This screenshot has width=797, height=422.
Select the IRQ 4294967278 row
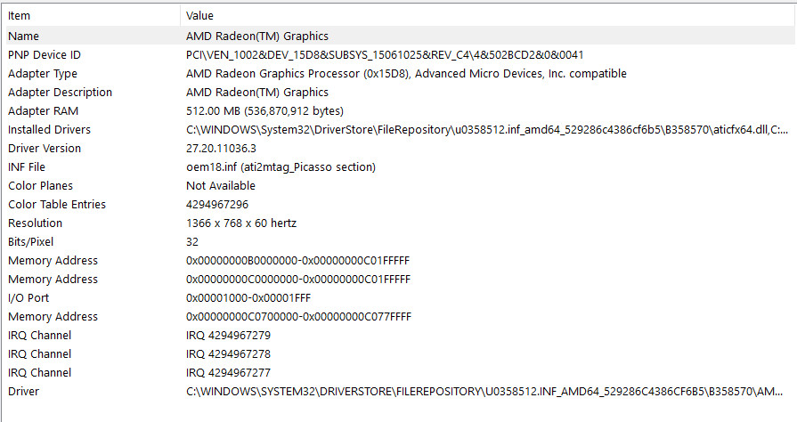coord(399,353)
